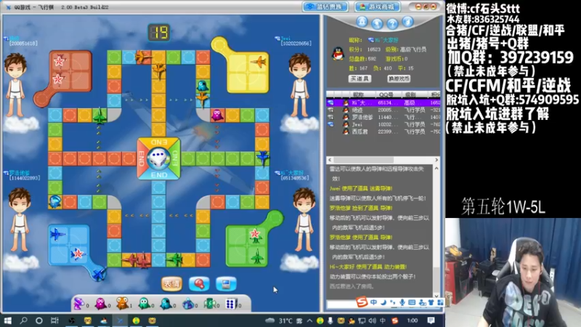The height and width of the screenshot is (327, 581).
Task: Select the 罗浩他爹 player row in list
Action: (x=383, y=117)
